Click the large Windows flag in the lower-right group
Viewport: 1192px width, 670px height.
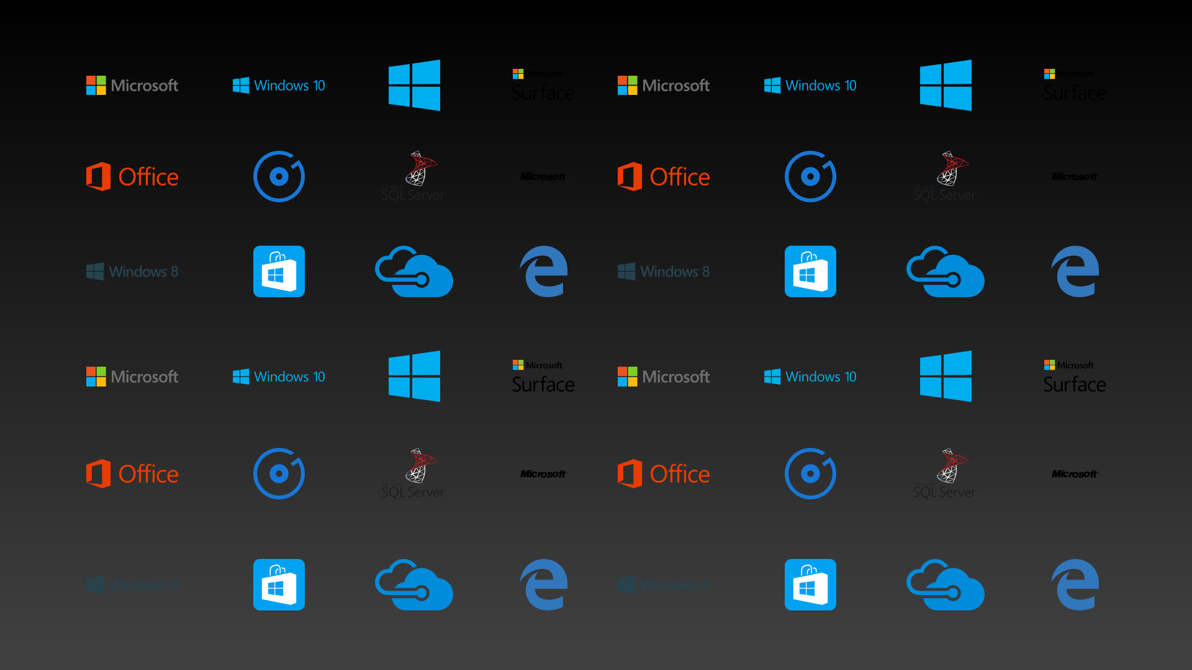click(x=946, y=377)
